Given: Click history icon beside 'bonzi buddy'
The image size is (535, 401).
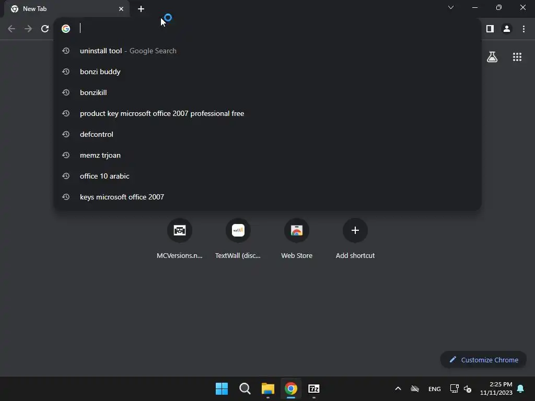Looking at the screenshot, I should (x=66, y=72).
